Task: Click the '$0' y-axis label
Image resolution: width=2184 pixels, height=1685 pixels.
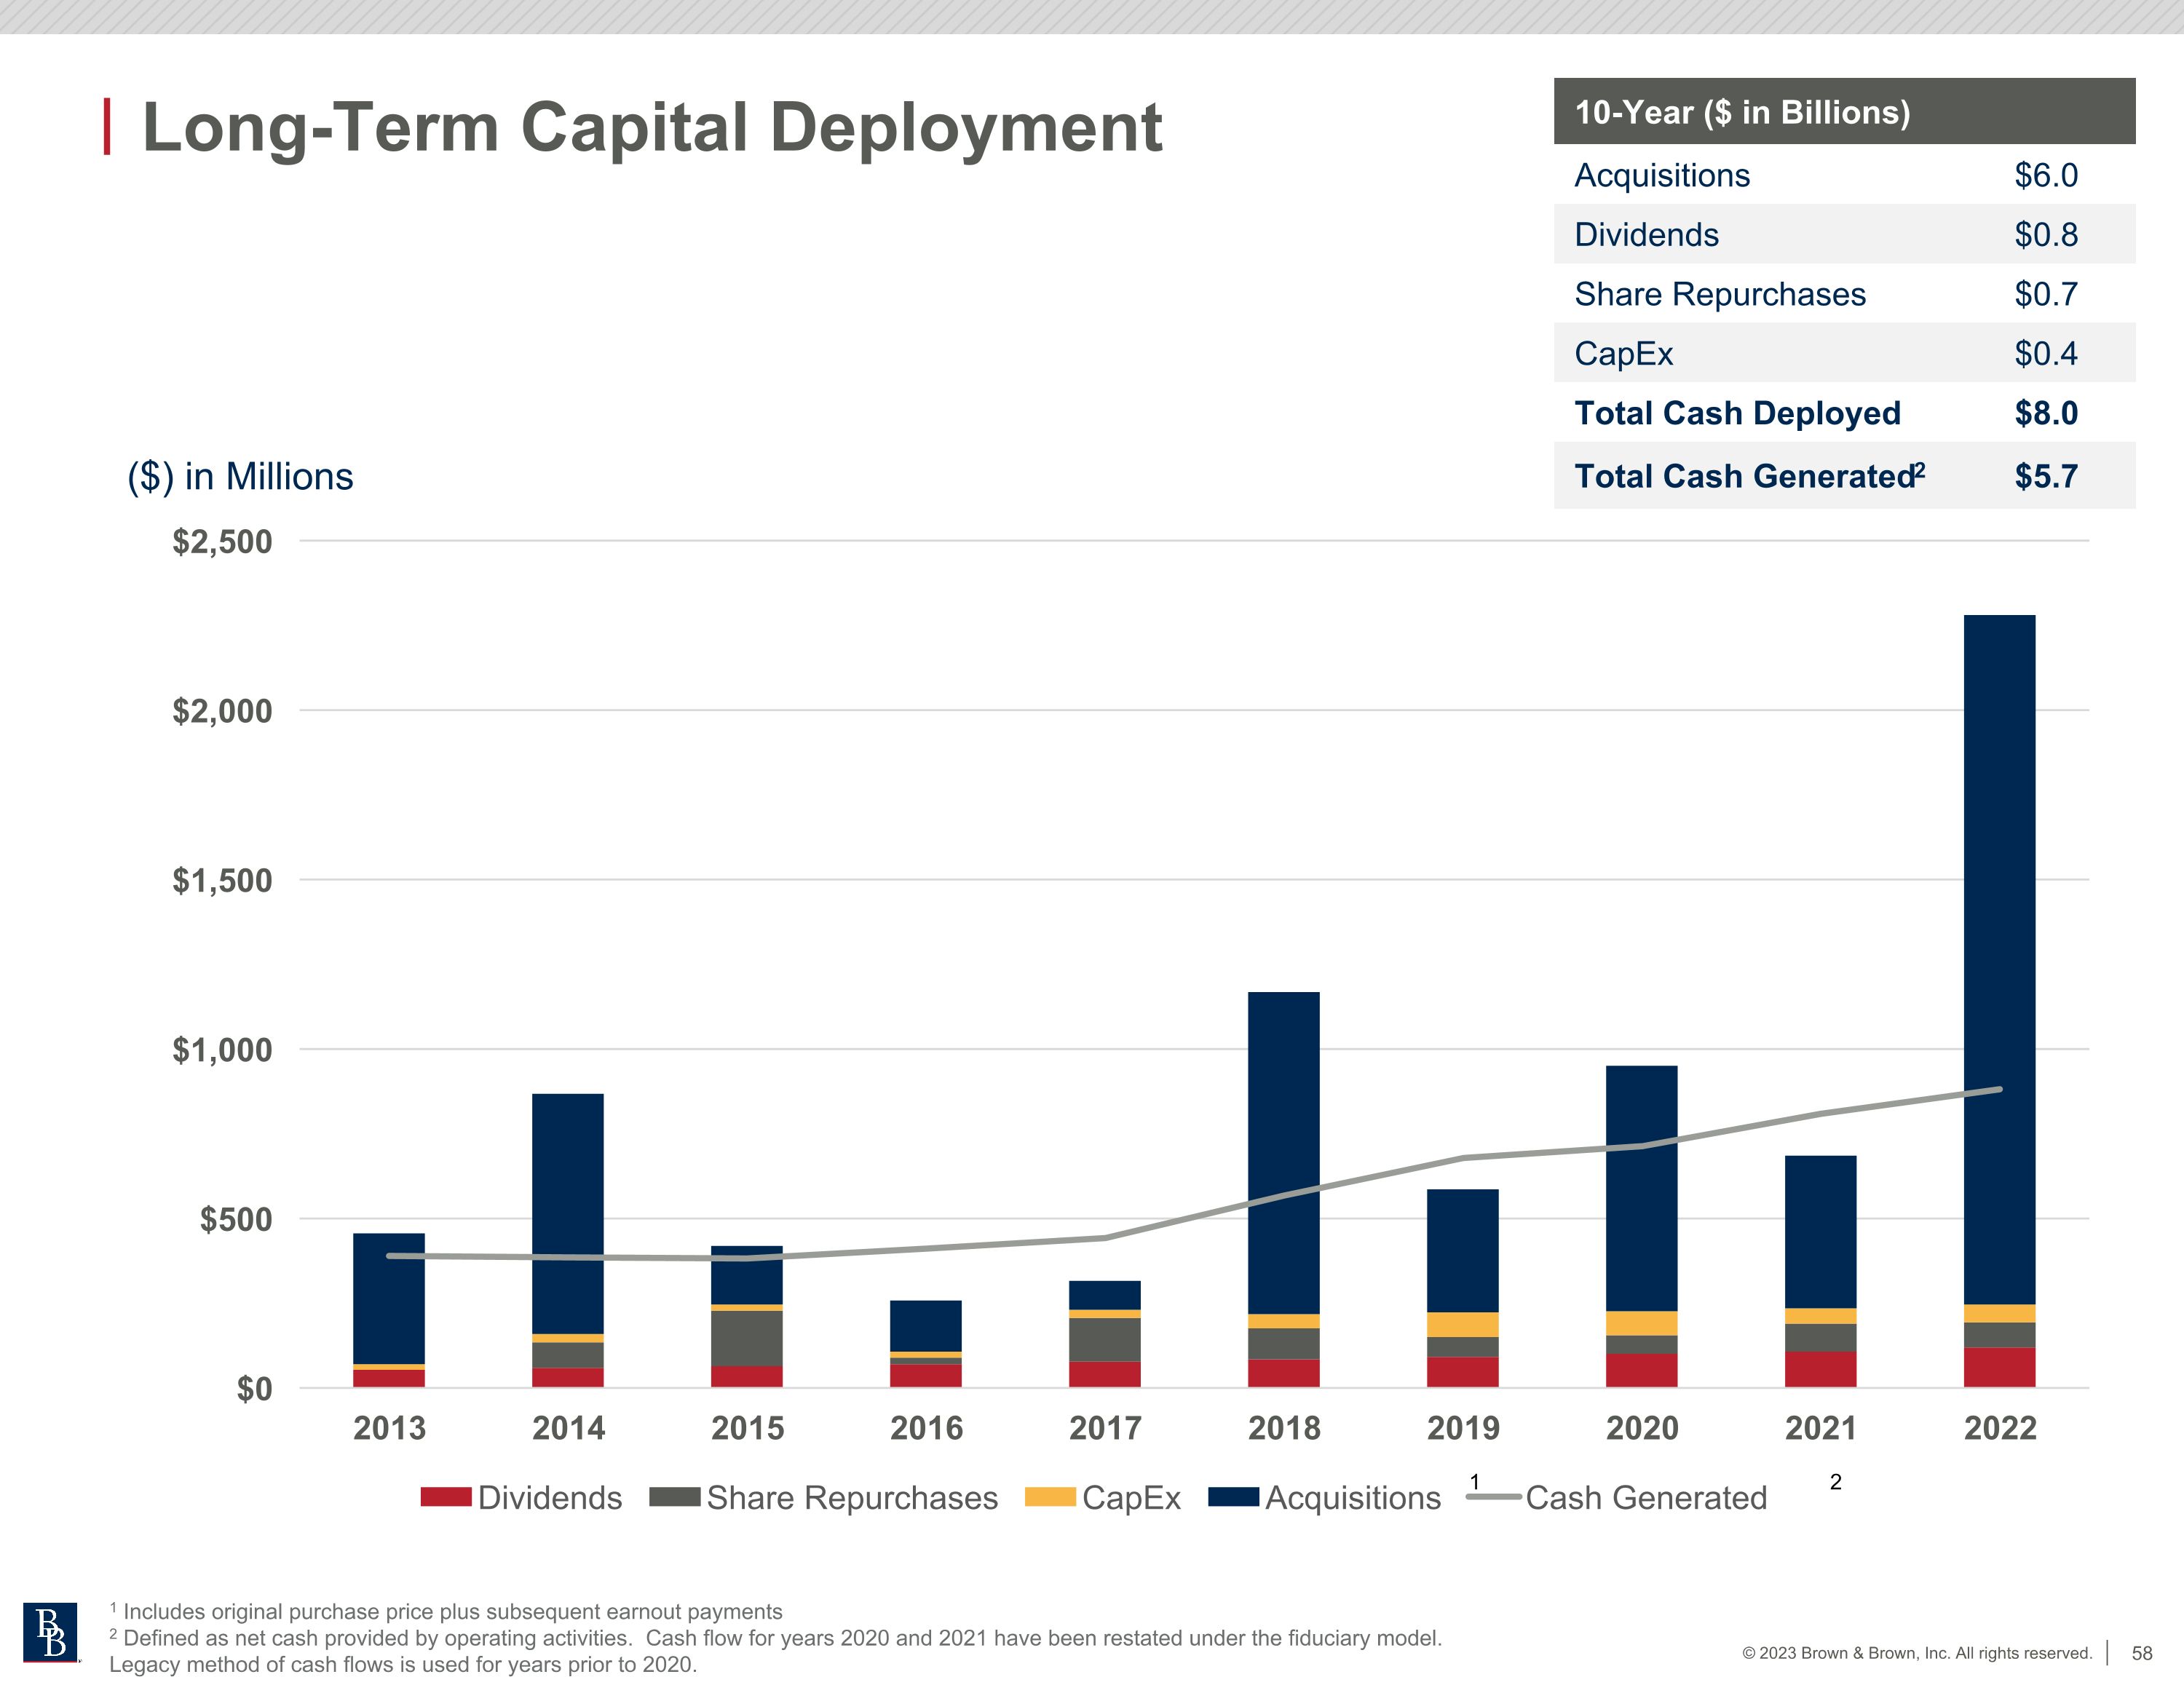Action: (x=254, y=1389)
